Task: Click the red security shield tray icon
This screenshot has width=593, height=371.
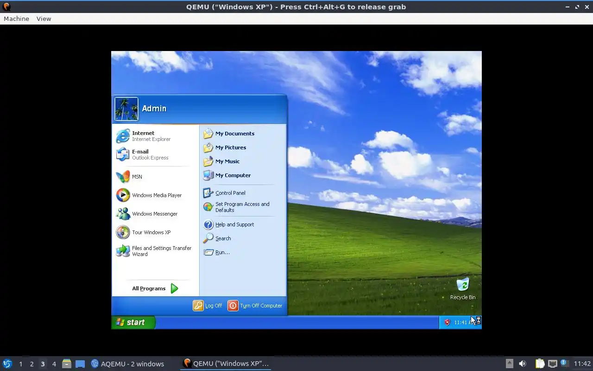Action: (447, 322)
